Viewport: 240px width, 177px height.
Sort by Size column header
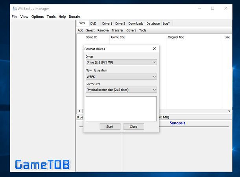227,37
